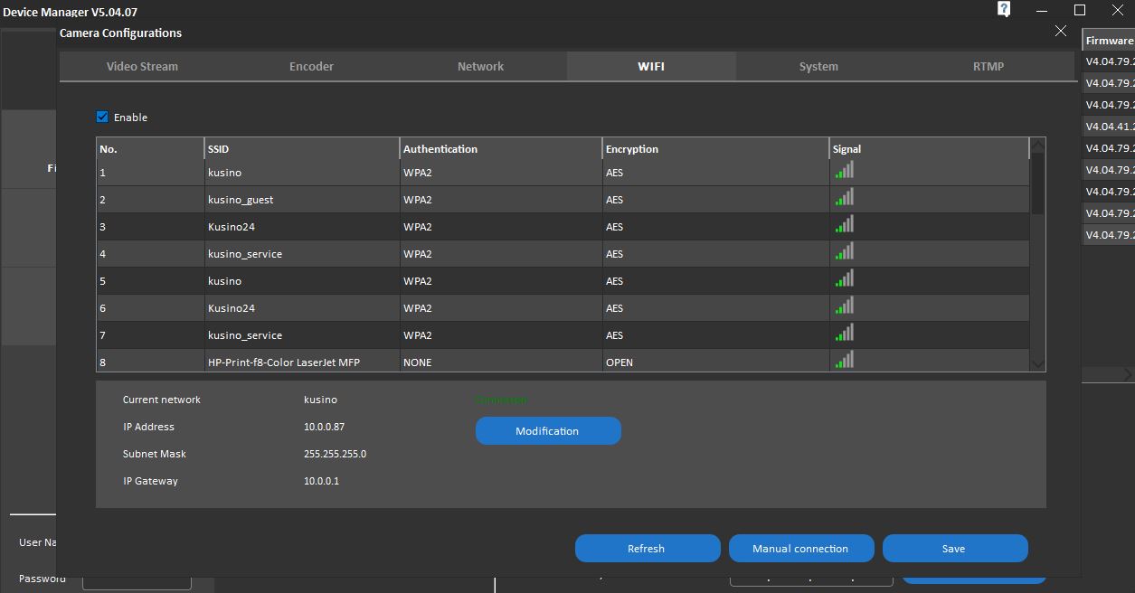Click the IP Address value 10.0.0.87
Viewport: 1135px width, 593px height.
[324, 427]
